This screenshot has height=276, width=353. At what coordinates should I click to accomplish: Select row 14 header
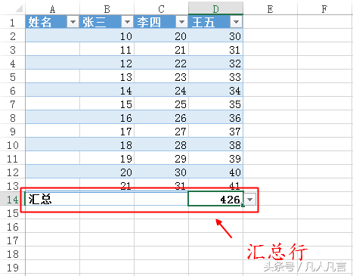click(x=13, y=200)
